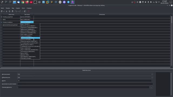The image size is (173, 97).
Task: Open Firefox from the taskbar
Action: pos(27,2)
